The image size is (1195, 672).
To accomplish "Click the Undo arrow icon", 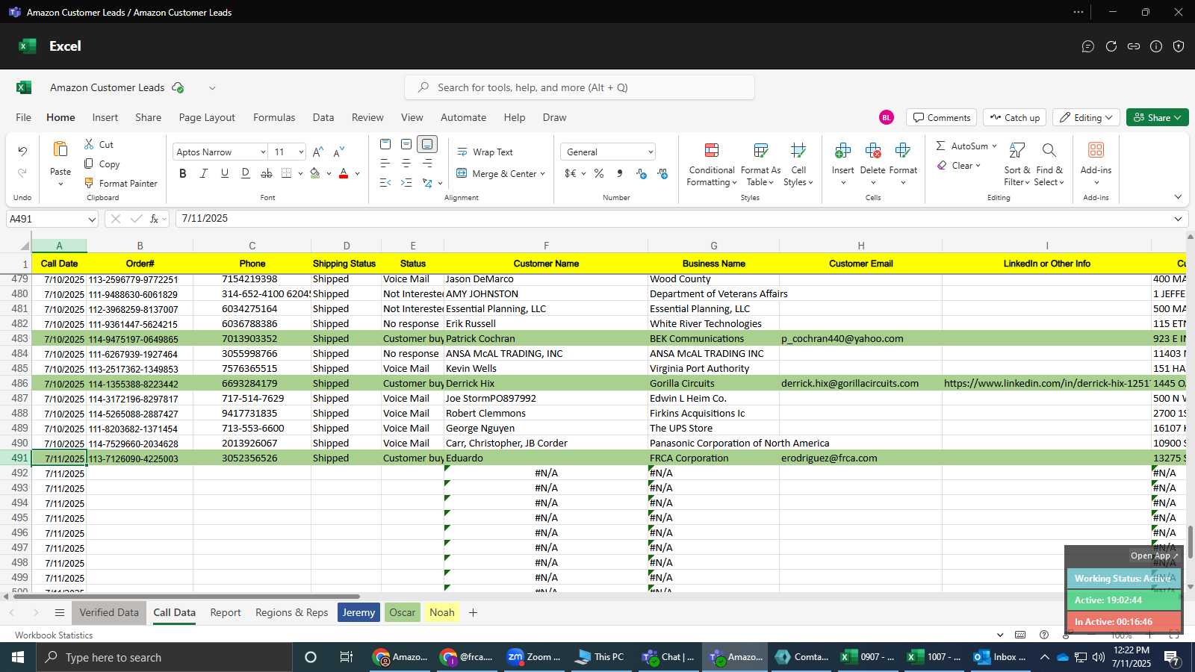I will coord(22,151).
